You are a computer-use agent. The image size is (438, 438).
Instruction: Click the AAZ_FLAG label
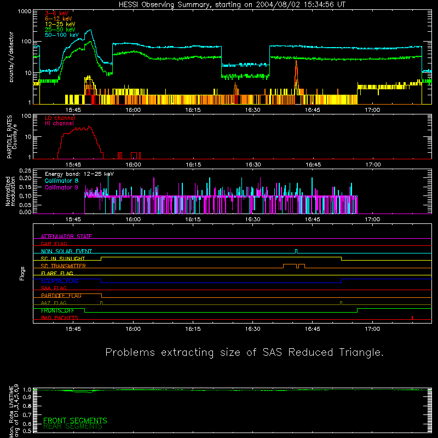[x=54, y=303]
